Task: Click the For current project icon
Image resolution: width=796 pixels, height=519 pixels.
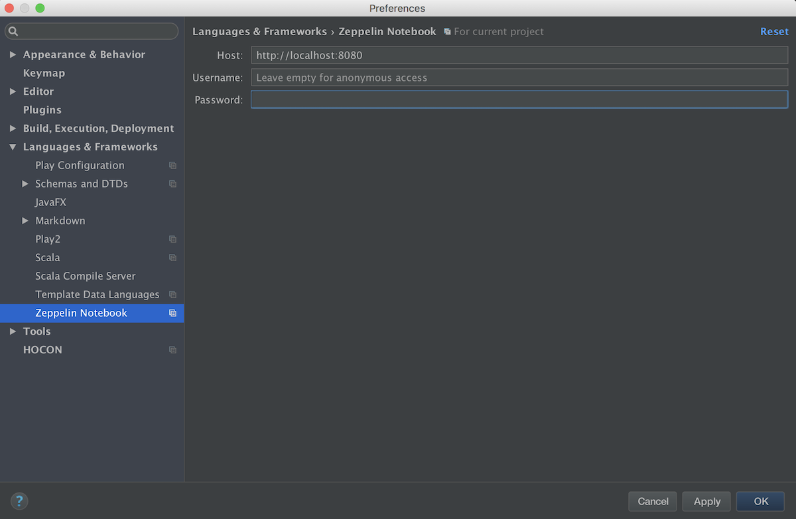Action: pyautogui.click(x=447, y=32)
